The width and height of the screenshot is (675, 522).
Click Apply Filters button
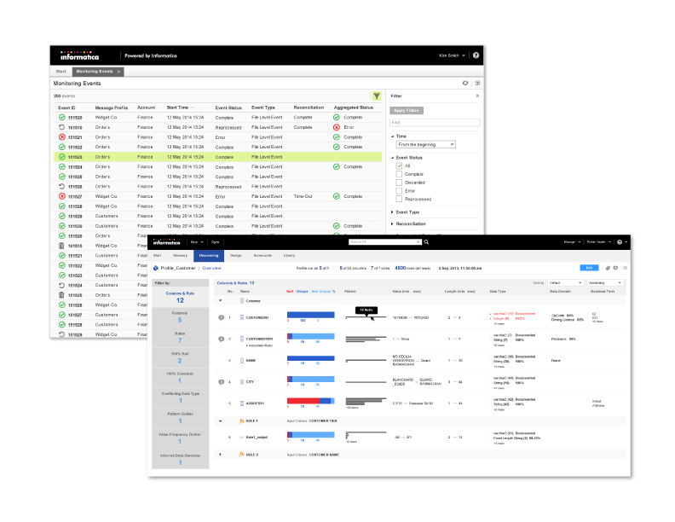pyautogui.click(x=407, y=111)
